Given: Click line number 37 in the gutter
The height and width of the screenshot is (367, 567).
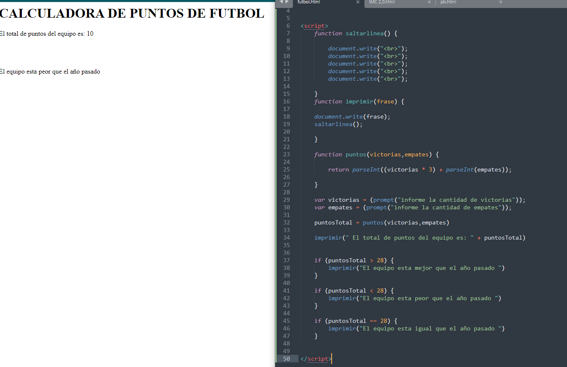Looking at the screenshot, I should (286, 260).
